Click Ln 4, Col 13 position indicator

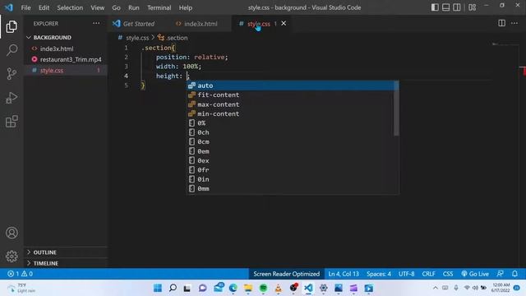344,274
